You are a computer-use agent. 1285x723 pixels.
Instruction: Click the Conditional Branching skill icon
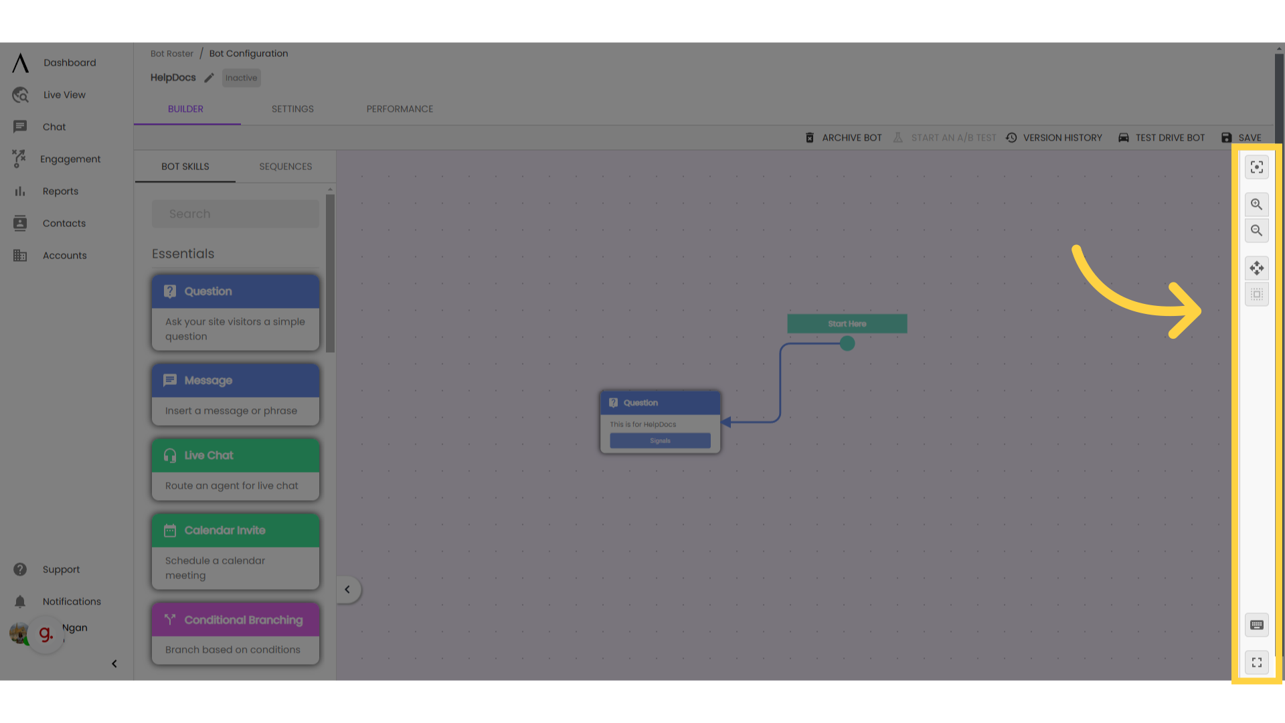[x=169, y=620]
